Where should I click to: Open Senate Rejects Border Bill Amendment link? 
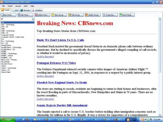62,105
